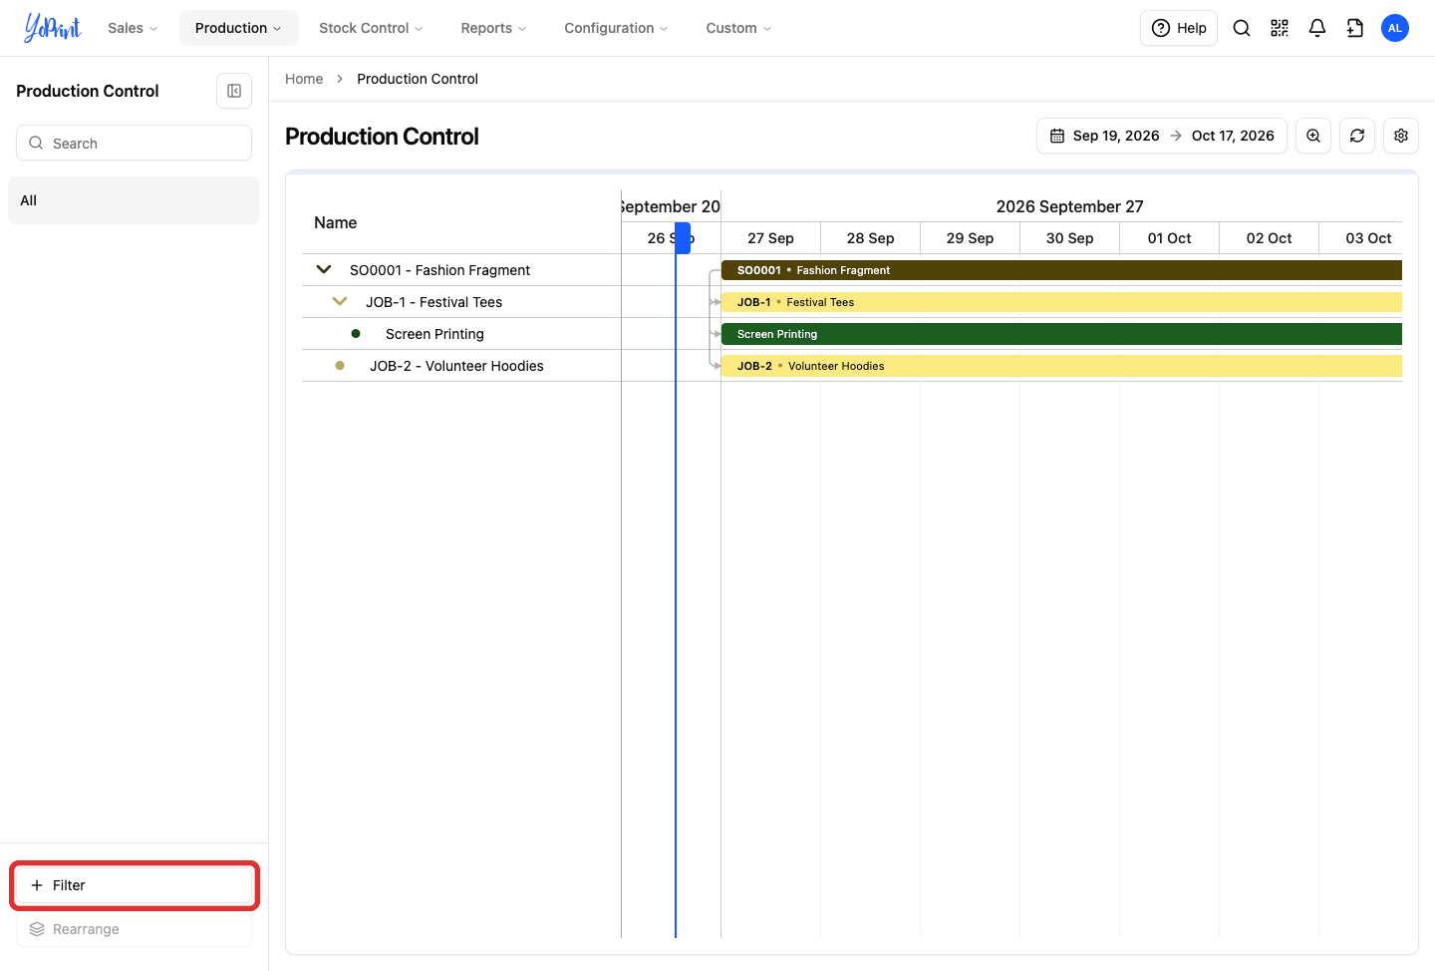Open the Sales menu
This screenshot has height=971, width=1435.
click(133, 28)
